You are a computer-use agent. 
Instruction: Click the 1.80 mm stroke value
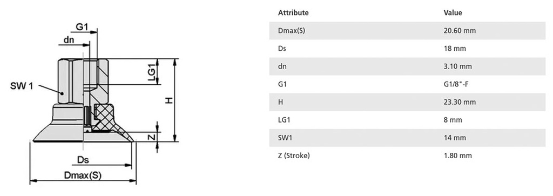click(457, 156)
